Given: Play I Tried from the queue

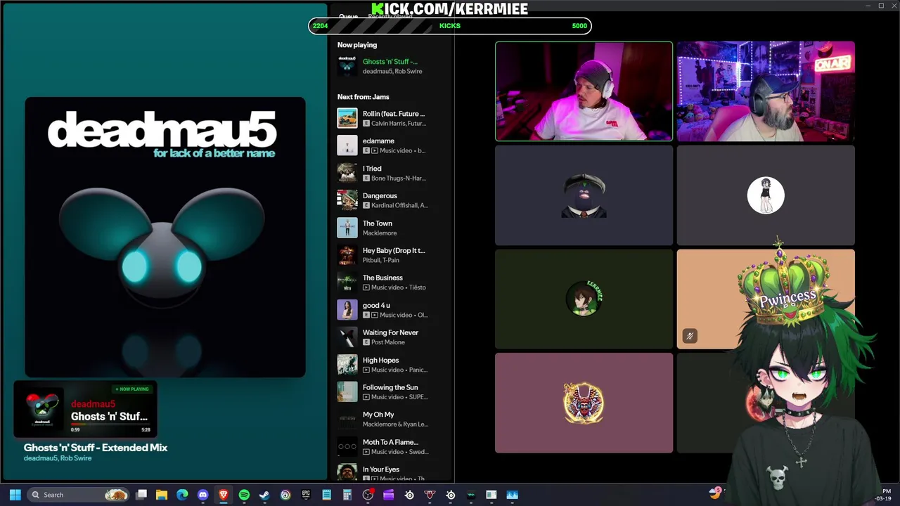Looking at the screenshot, I should tap(391, 173).
